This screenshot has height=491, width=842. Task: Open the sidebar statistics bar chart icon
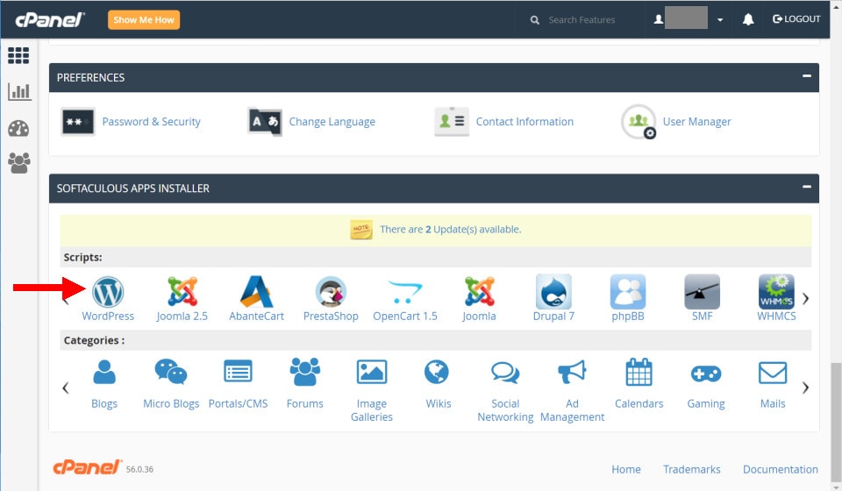tap(20, 92)
